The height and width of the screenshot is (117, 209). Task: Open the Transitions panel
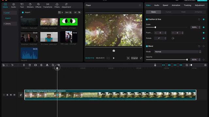(48, 6)
